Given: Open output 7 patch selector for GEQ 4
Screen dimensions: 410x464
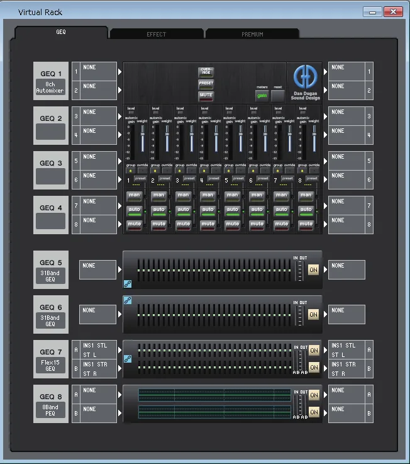Looking at the screenshot, I should click(x=351, y=205).
